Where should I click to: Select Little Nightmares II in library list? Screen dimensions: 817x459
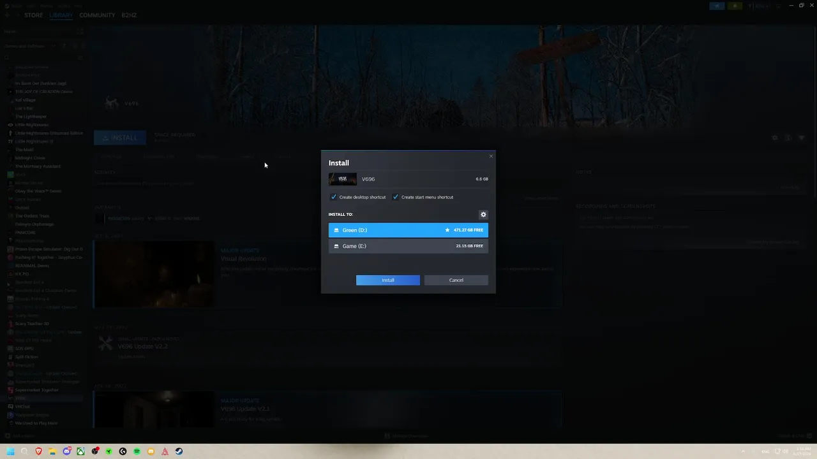point(34,142)
